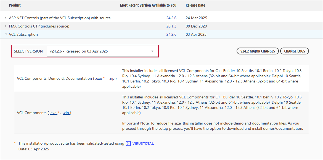The height and width of the screenshot is (160, 323).
Task: Click the Release Date column header
Action: (x=195, y=5)
